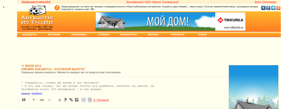Click 'СВЕЖИЕ АНЕКДОТЫ - ОСНОВНОЙ ВЫПУСК' heading

[53, 69]
